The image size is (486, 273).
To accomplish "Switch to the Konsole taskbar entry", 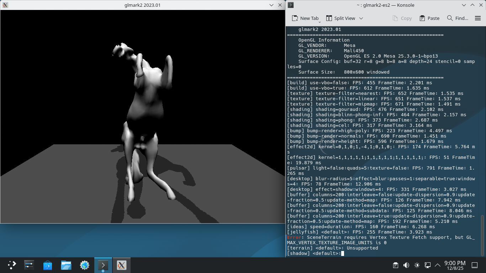I will pos(103,265).
